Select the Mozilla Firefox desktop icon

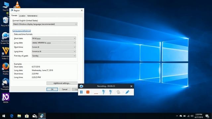pyautogui.click(x=6, y=69)
